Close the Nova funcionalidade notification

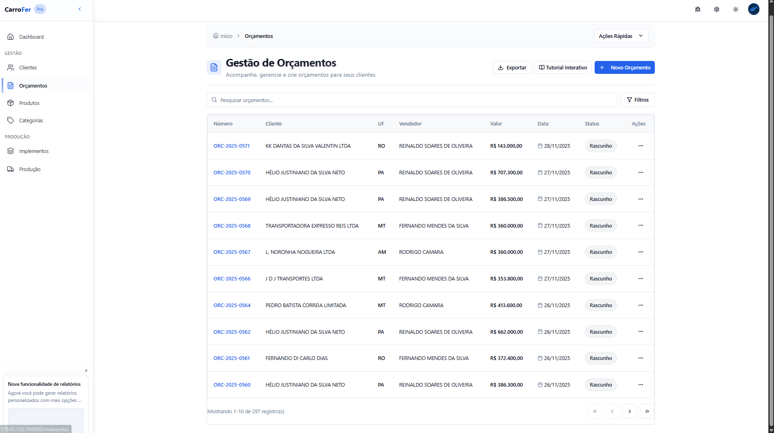[86, 370]
